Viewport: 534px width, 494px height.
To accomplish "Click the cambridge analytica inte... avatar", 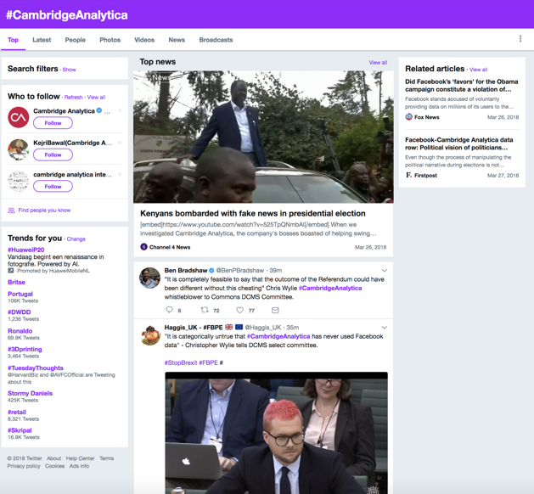I will click(x=19, y=181).
